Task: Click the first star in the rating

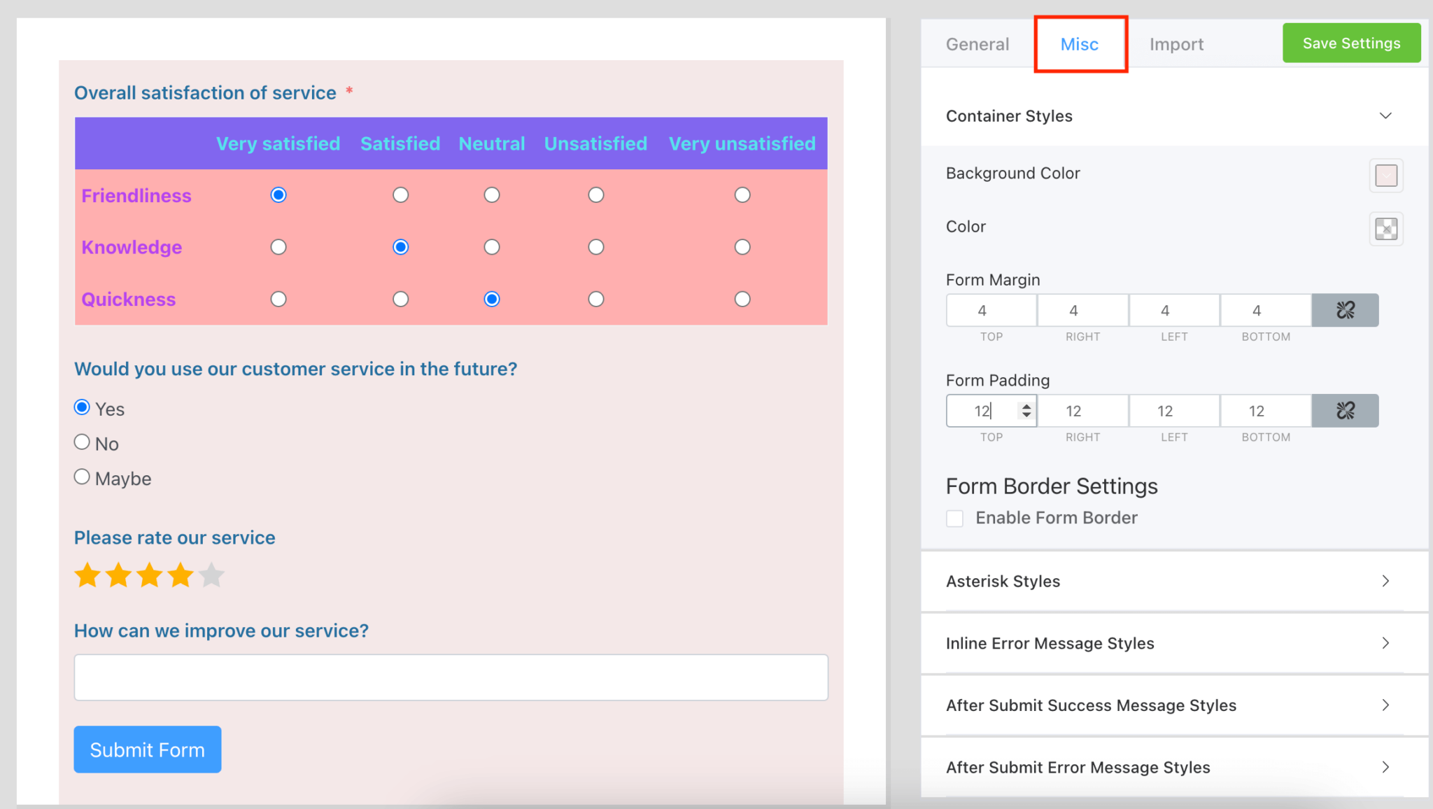Action: (87, 575)
